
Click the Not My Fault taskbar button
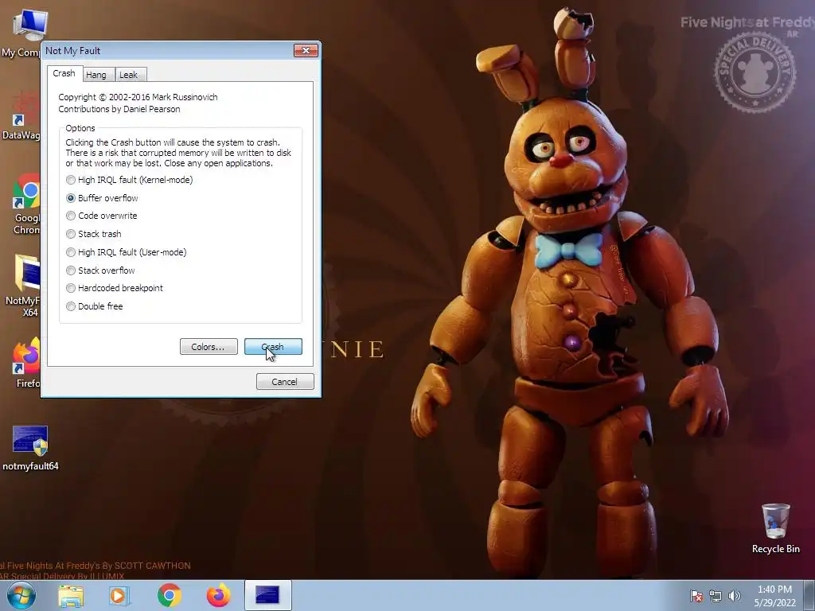click(x=267, y=595)
